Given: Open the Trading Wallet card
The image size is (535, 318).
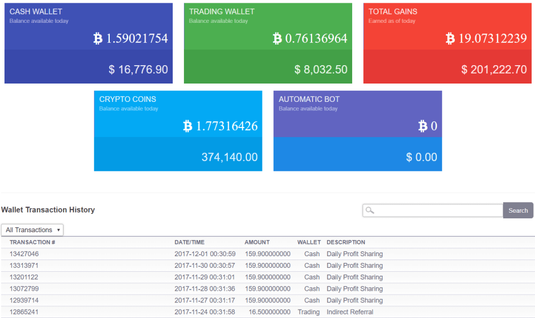Looking at the screenshot, I should [268, 43].
